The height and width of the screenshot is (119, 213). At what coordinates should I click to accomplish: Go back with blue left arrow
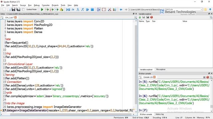(x=121, y=10)
